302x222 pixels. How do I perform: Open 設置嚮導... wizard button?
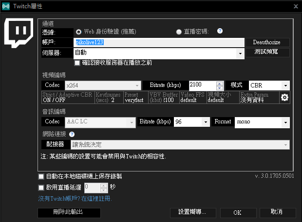click(193, 213)
